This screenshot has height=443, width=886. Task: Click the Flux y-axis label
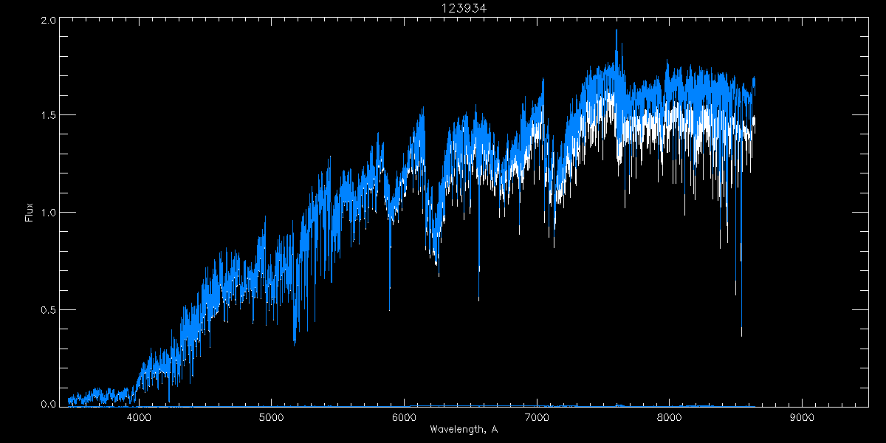30,212
